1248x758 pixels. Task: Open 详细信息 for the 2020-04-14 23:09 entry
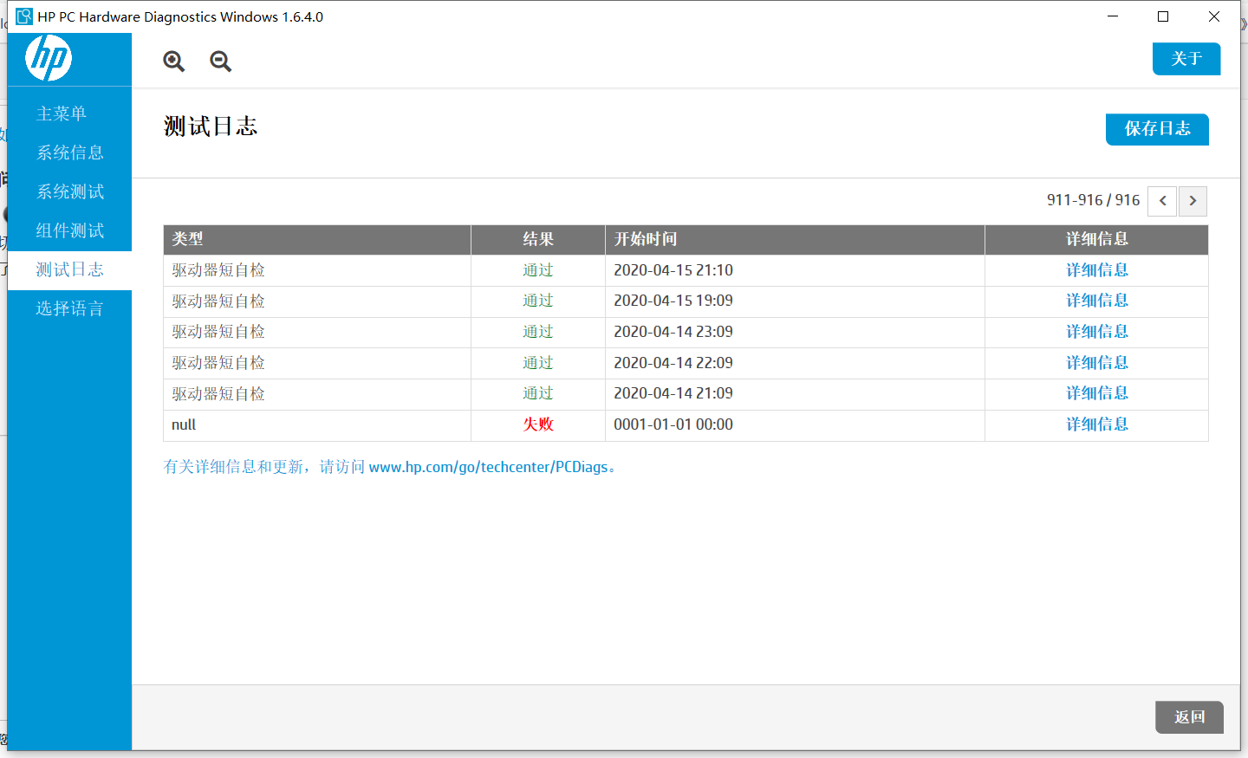pyautogui.click(x=1096, y=332)
